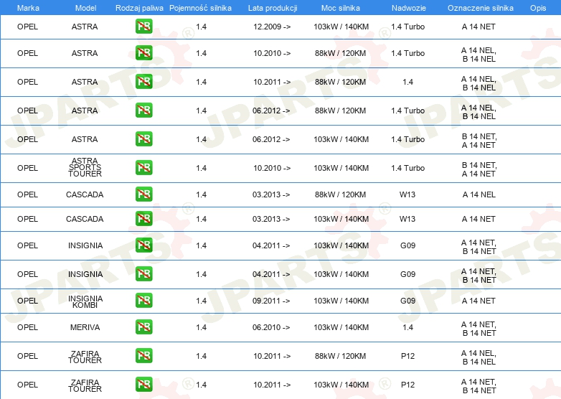The height and width of the screenshot is (399, 561).
Task: Click the petrol fuel icon in the Meriva row
Action: pos(143,327)
